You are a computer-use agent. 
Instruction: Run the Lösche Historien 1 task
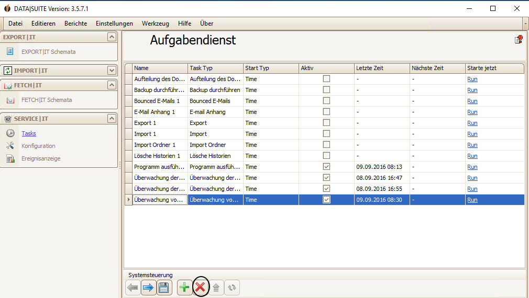[472, 156]
